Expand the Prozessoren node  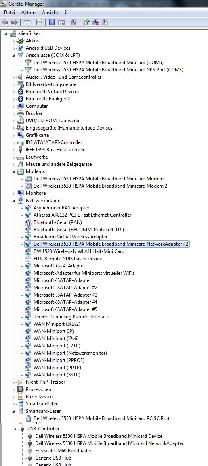(13, 390)
